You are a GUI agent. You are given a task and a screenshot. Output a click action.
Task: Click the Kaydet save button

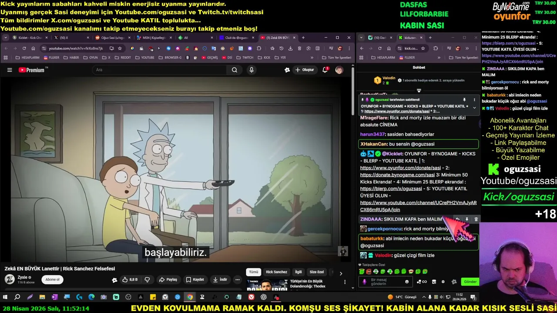pos(195,280)
